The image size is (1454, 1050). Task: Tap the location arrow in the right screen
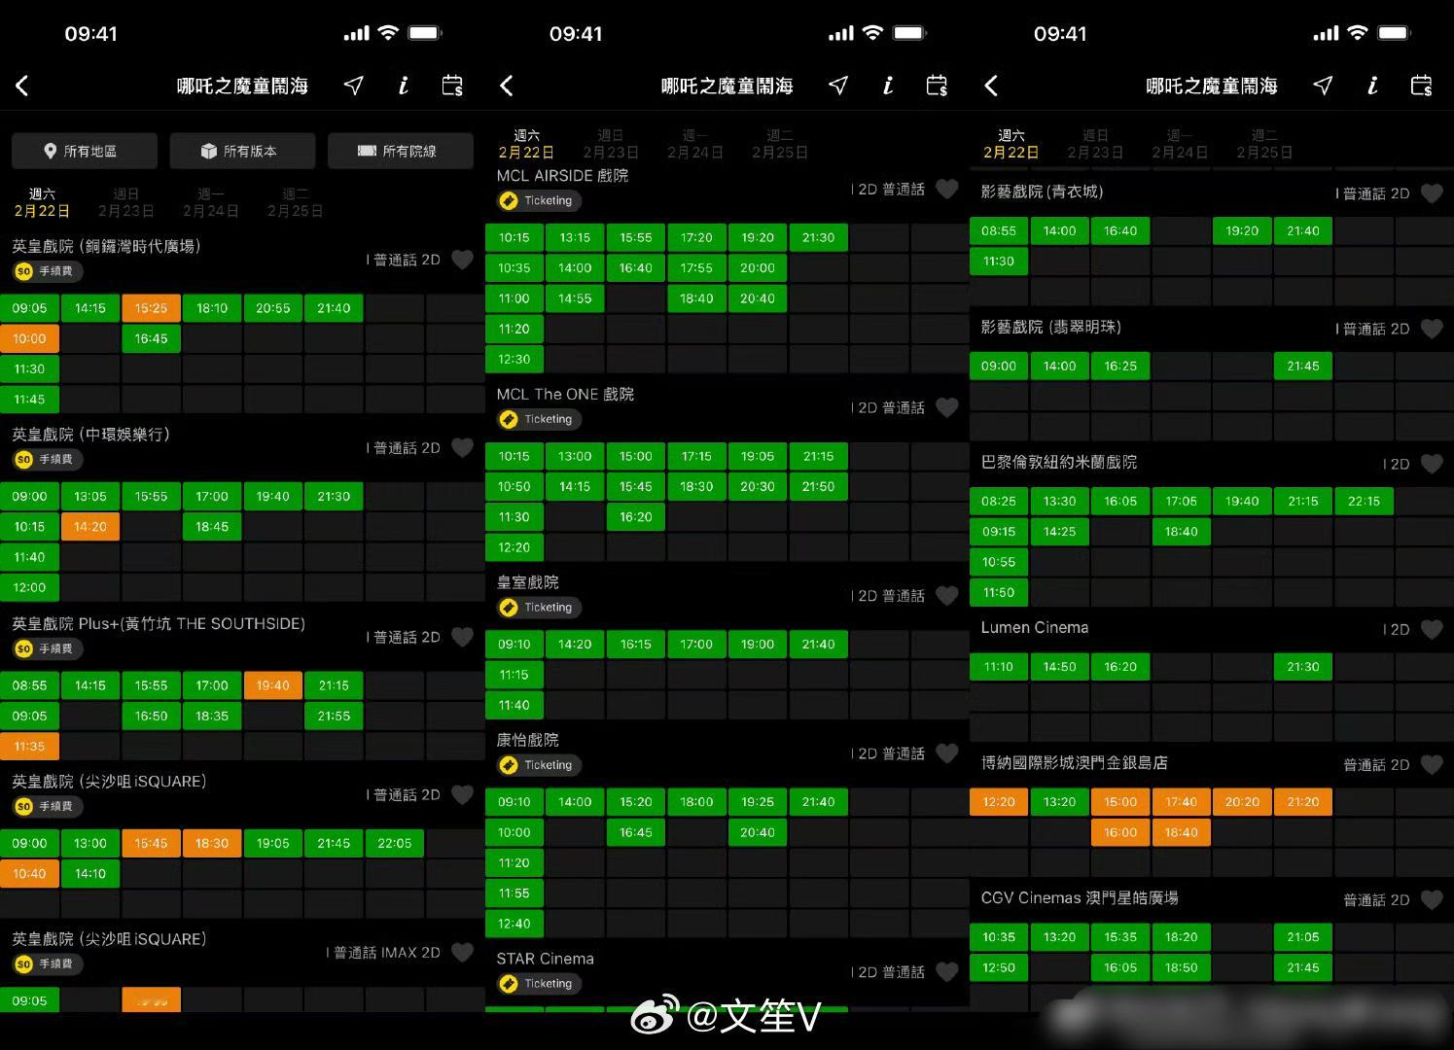coord(1323,86)
